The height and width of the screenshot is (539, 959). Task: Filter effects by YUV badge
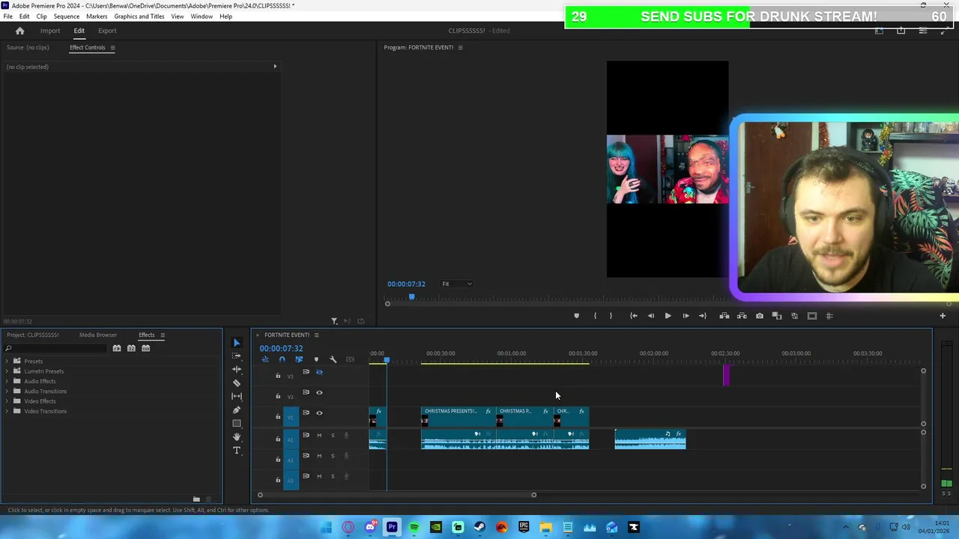coord(145,348)
